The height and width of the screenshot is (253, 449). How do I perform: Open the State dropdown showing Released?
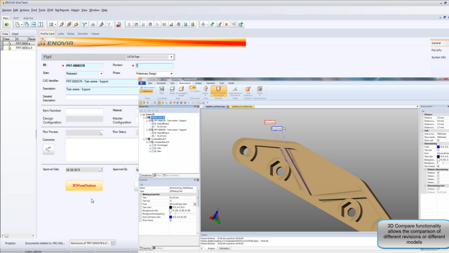click(x=101, y=73)
